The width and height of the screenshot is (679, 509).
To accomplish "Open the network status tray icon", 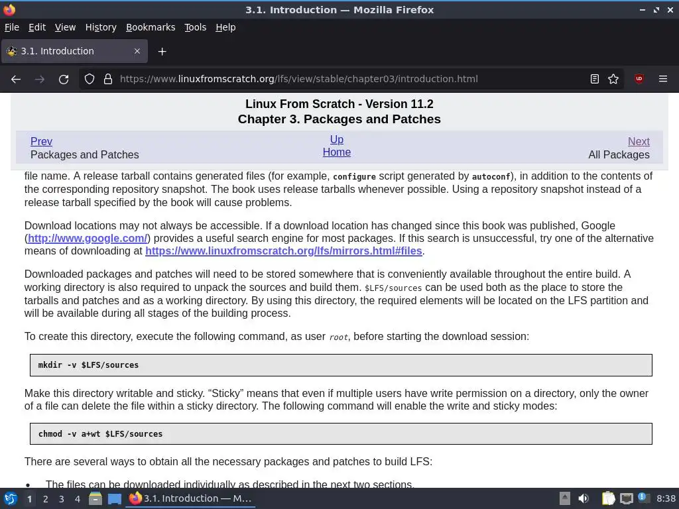I will (x=626, y=498).
